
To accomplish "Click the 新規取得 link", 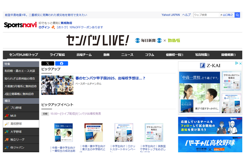I will (66, 23).
